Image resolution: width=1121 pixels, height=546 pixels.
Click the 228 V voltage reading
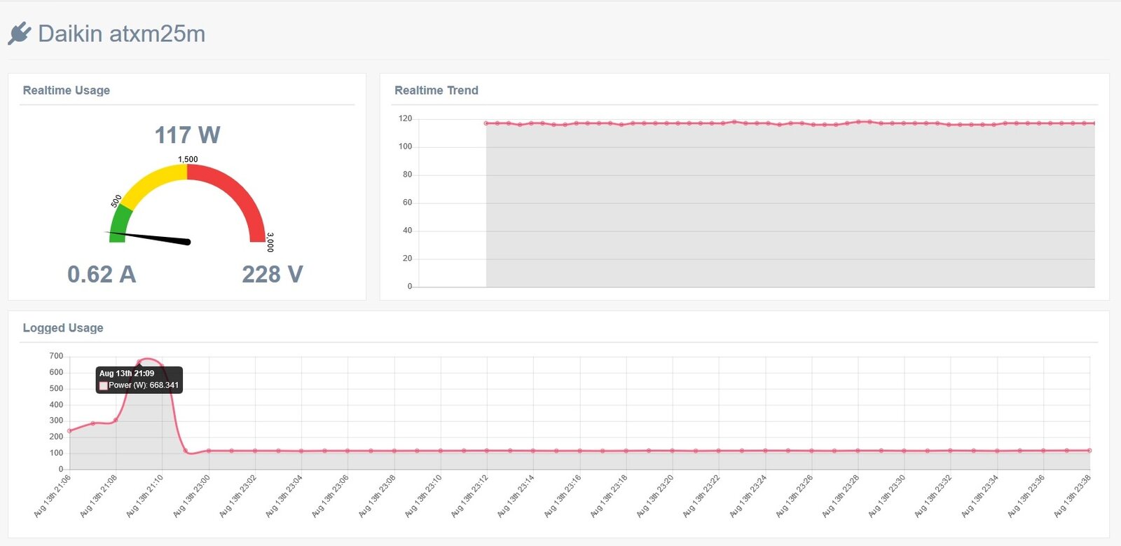click(x=273, y=274)
